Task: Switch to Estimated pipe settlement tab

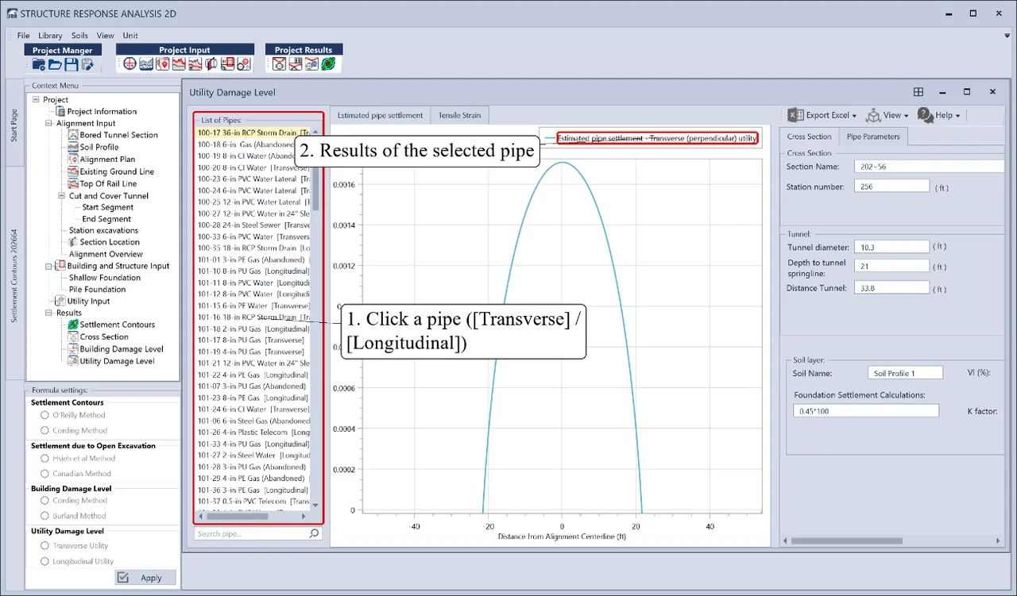Action: tap(380, 115)
